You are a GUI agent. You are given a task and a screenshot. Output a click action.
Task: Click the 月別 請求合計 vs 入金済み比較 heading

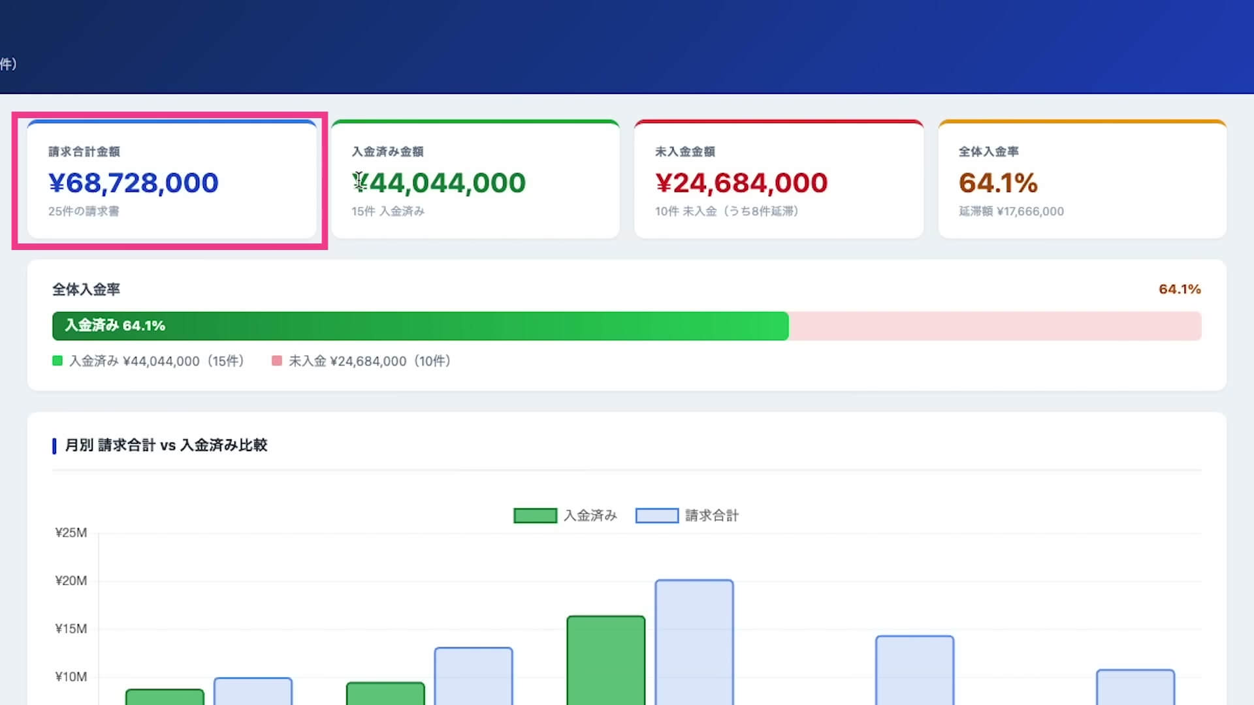[166, 445]
